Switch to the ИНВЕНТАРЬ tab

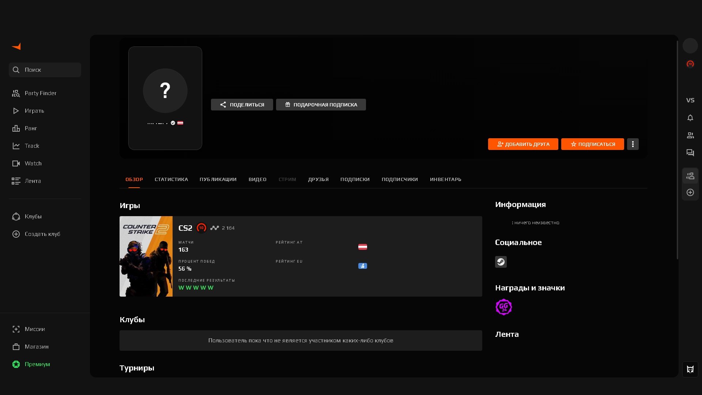[446, 180]
